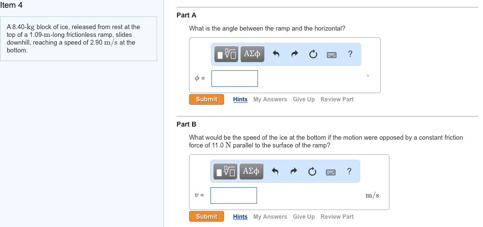
Task: Open Hints for Part A
Action: coord(240,99)
